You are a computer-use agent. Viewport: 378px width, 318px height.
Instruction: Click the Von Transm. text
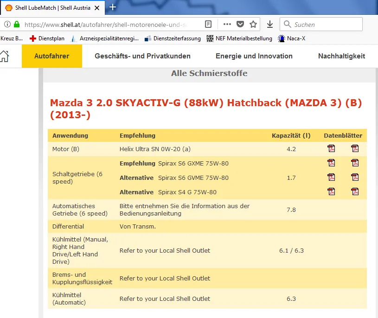pos(138,227)
